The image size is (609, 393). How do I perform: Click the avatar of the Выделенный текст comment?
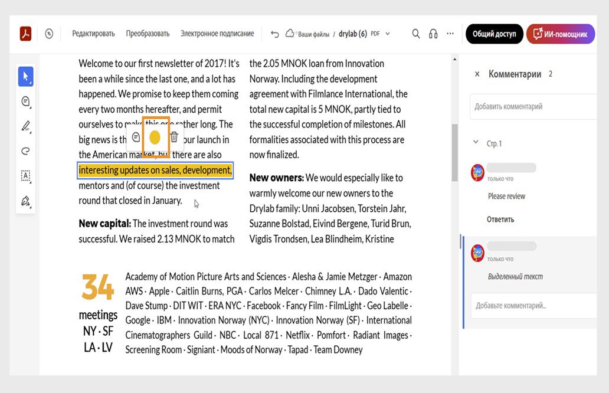[478, 253]
